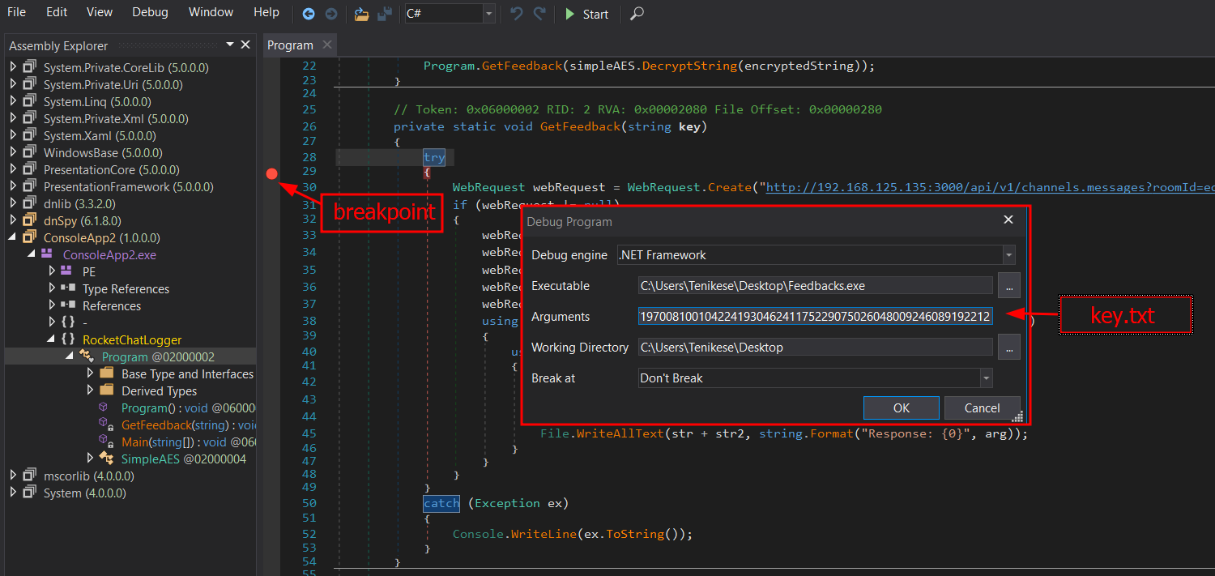Select the dnSpy (6.1.8.0) assembly icon
This screenshot has width=1215, height=576.
coord(30,220)
